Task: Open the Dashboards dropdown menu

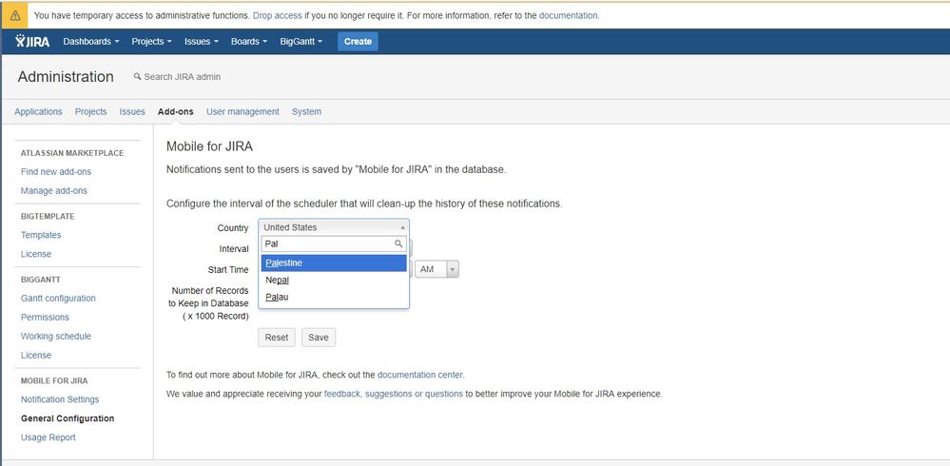Action: [x=91, y=41]
